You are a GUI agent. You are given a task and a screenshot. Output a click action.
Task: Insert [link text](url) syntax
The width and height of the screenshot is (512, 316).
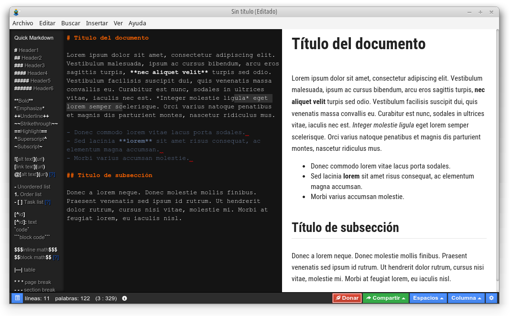click(29, 167)
